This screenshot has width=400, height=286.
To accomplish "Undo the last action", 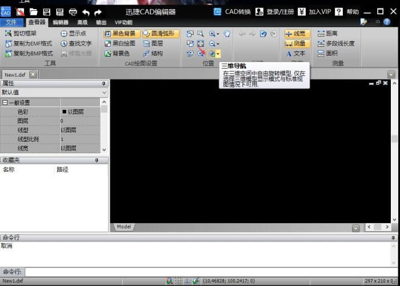I will (86, 12).
